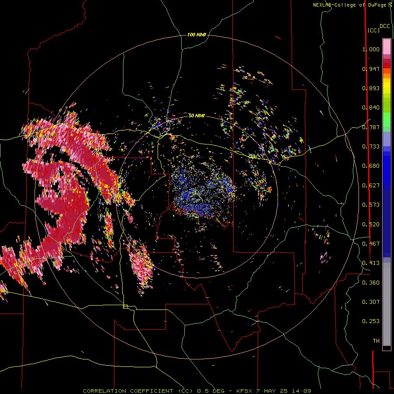Select the 1.000 value on the scale
Viewport: 394px width, 394px height.
371,49
